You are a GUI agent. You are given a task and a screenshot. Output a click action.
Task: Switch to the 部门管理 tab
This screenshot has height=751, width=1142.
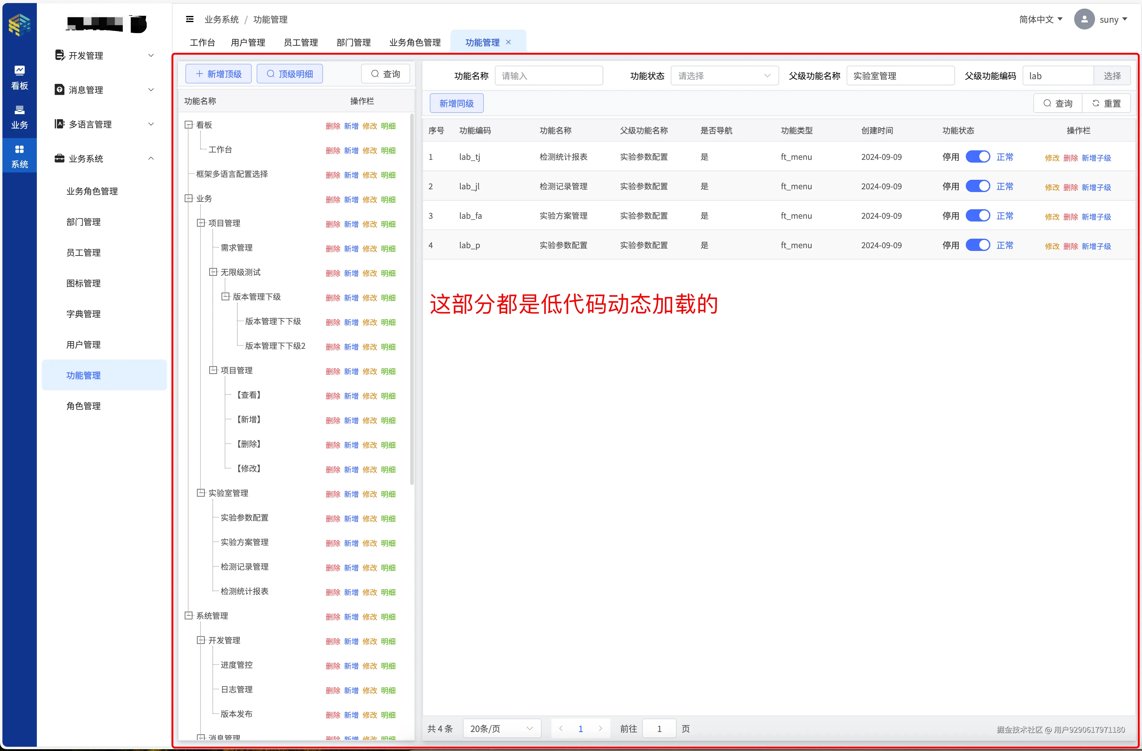pos(353,42)
